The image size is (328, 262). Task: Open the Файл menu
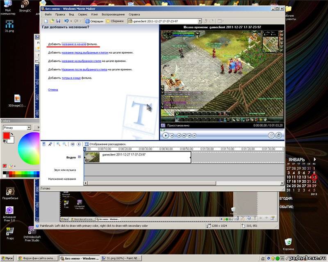(x=48, y=14)
